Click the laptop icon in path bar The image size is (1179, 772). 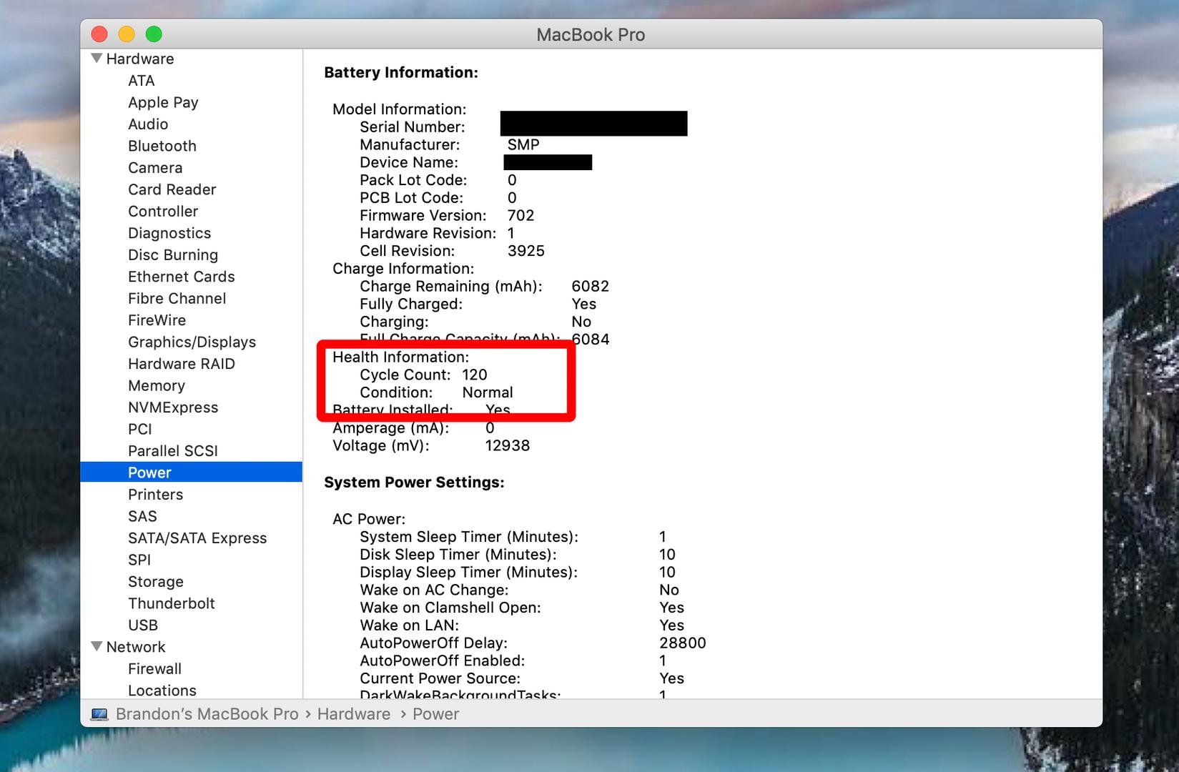99,714
